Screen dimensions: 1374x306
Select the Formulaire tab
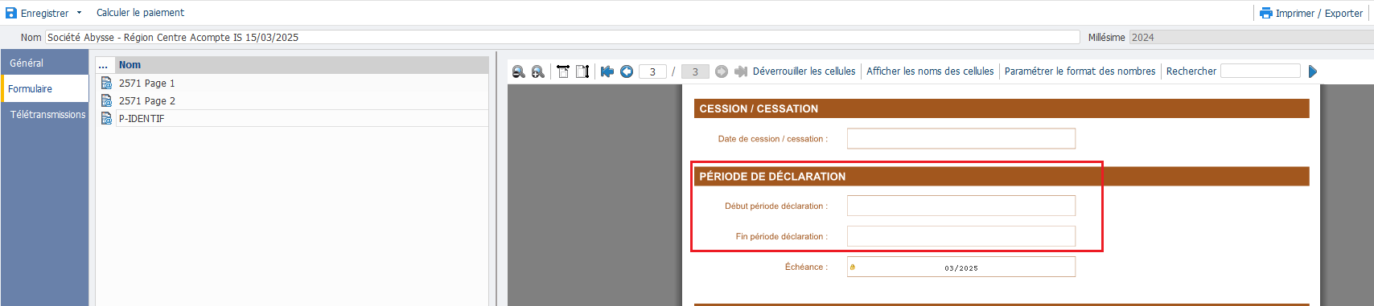(45, 88)
